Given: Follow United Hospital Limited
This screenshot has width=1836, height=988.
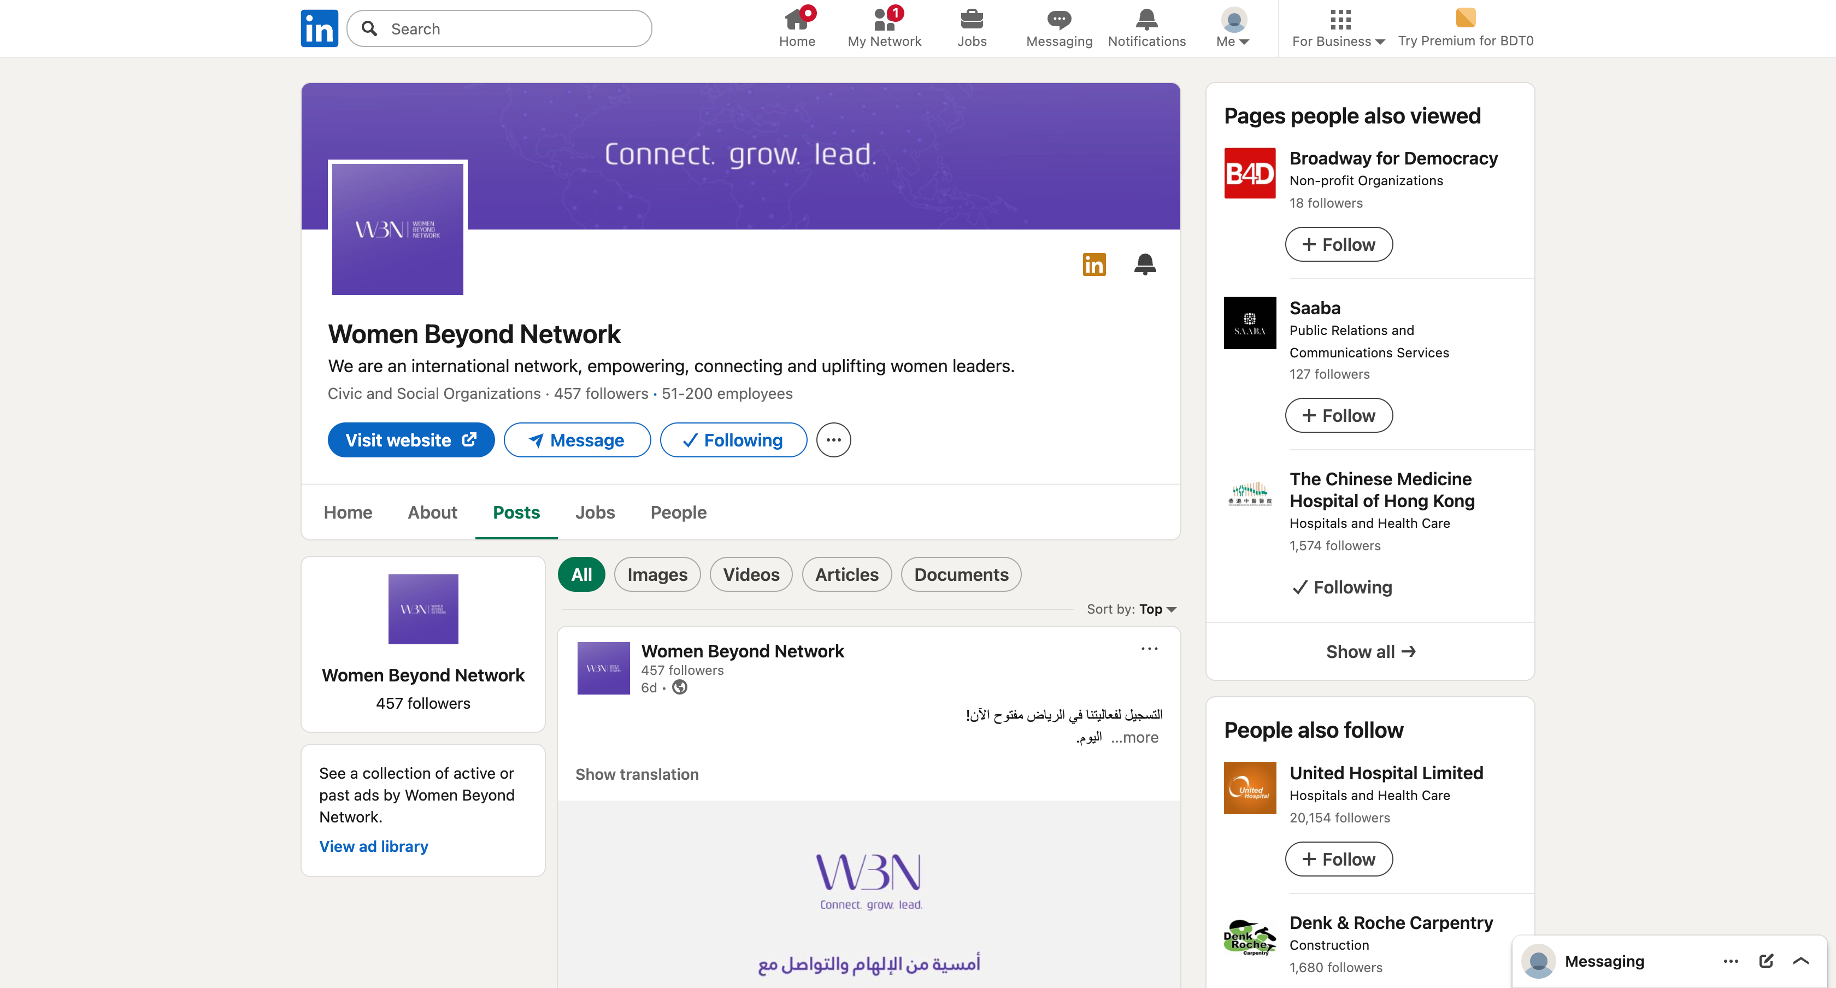Looking at the screenshot, I should 1339,859.
